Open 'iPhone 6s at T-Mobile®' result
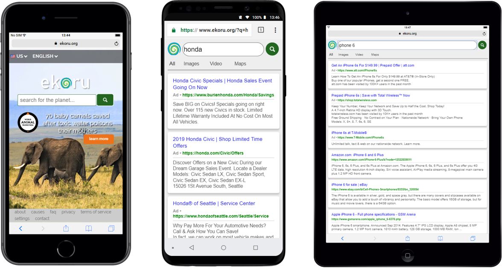This screenshot has height=270, width=504. (349, 133)
